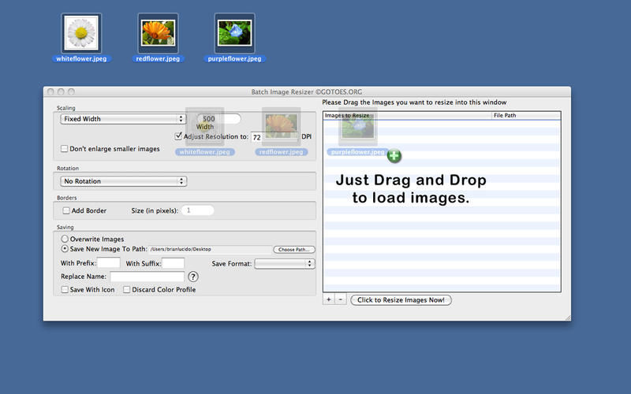Click the With Prefix input field
This screenshot has height=394, width=631.
tap(109, 262)
